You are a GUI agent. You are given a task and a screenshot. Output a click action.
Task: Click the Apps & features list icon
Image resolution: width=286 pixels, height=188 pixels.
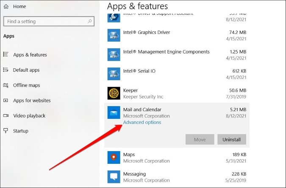point(6,54)
